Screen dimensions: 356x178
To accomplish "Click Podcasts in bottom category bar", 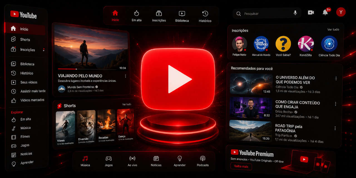I will (x=203, y=161).
